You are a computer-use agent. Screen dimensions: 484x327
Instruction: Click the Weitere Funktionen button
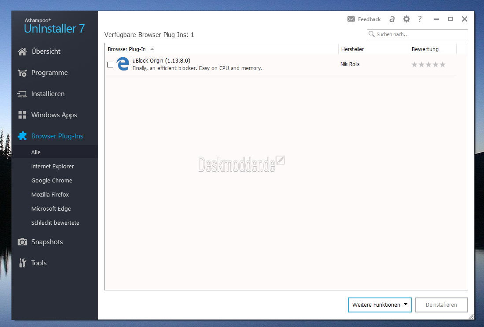(x=379, y=305)
